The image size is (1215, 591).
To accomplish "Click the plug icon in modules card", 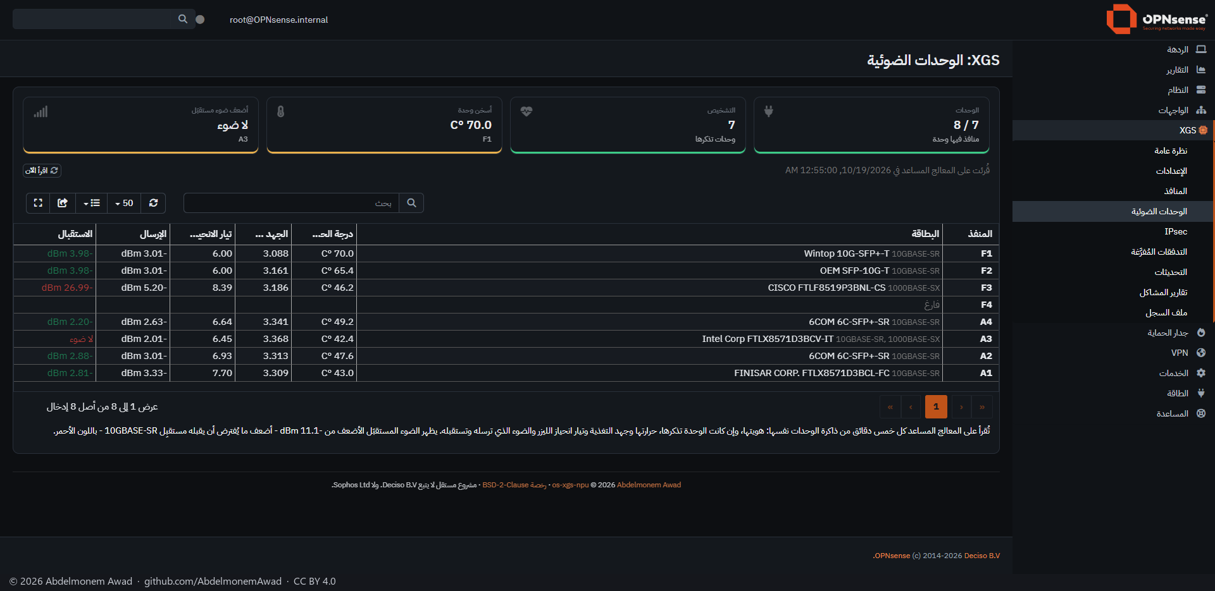I will point(768,111).
